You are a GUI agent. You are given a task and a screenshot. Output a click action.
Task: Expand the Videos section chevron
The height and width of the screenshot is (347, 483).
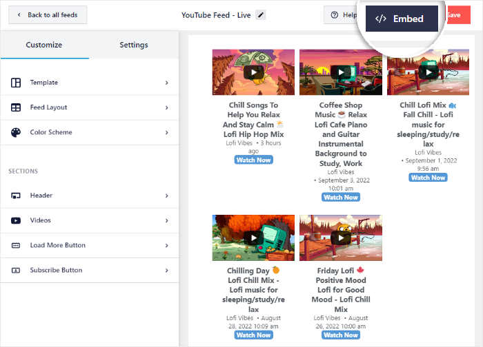pyautogui.click(x=167, y=221)
